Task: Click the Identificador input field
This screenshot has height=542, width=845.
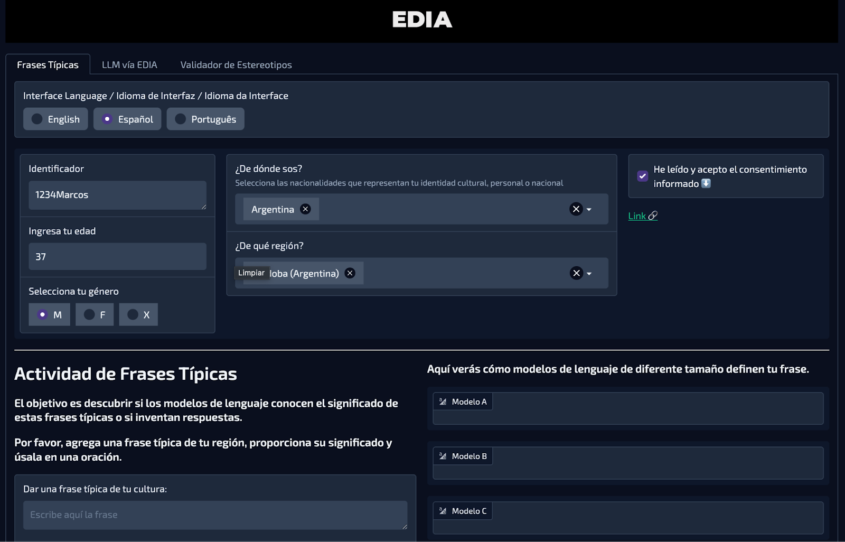Action: 117,195
